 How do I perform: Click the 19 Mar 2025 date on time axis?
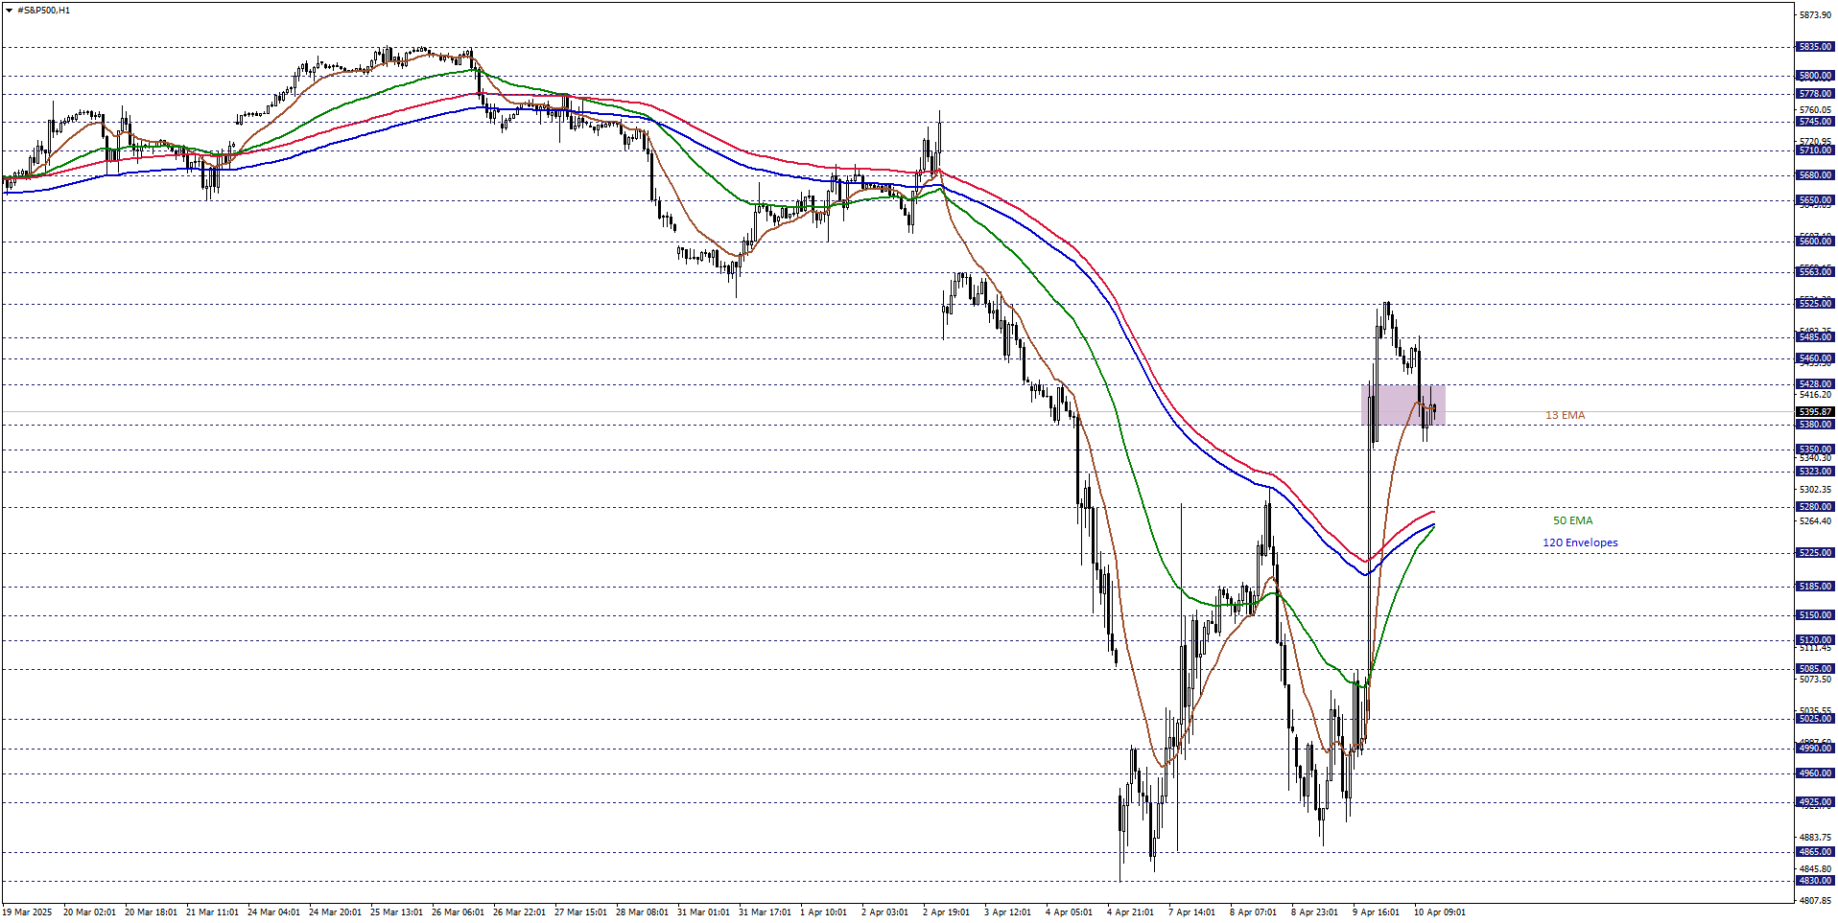[27, 912]
